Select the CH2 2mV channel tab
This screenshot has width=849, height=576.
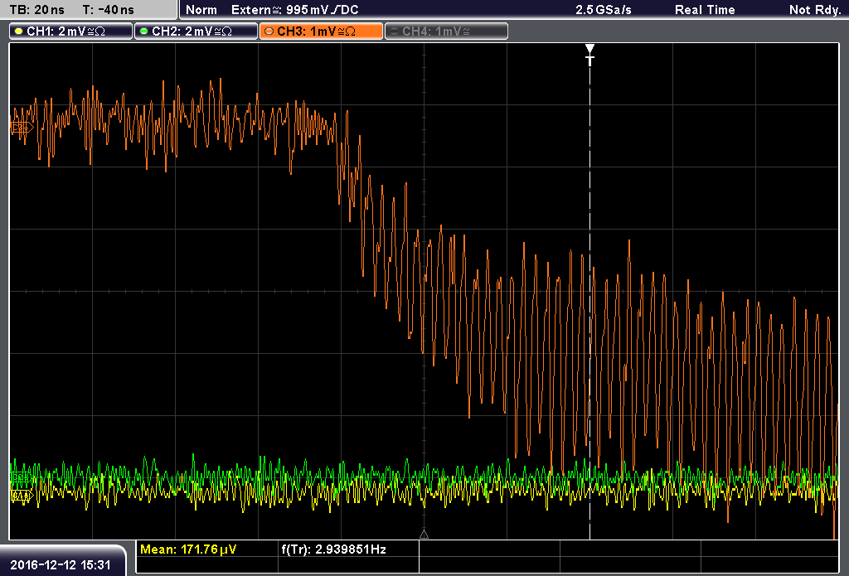point(196,31)
